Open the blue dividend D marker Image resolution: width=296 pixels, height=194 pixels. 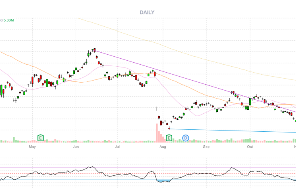pyautogui.click(x=185, y=138)
